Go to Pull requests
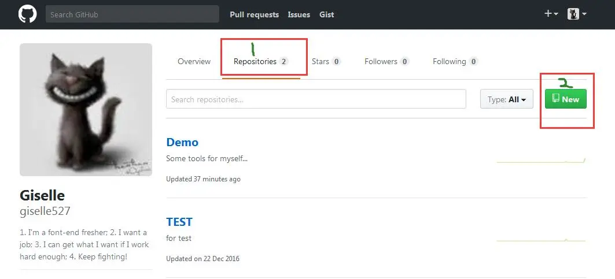This screenshot has height=279, width=615. 254,14
